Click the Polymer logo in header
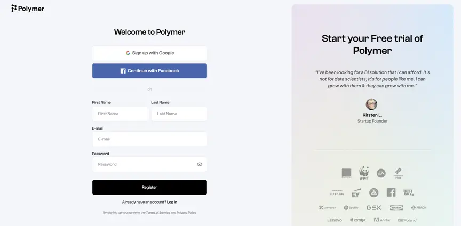The height and width of the screenshot is (226, 461). pyautogui.click(x=28, y=9)
